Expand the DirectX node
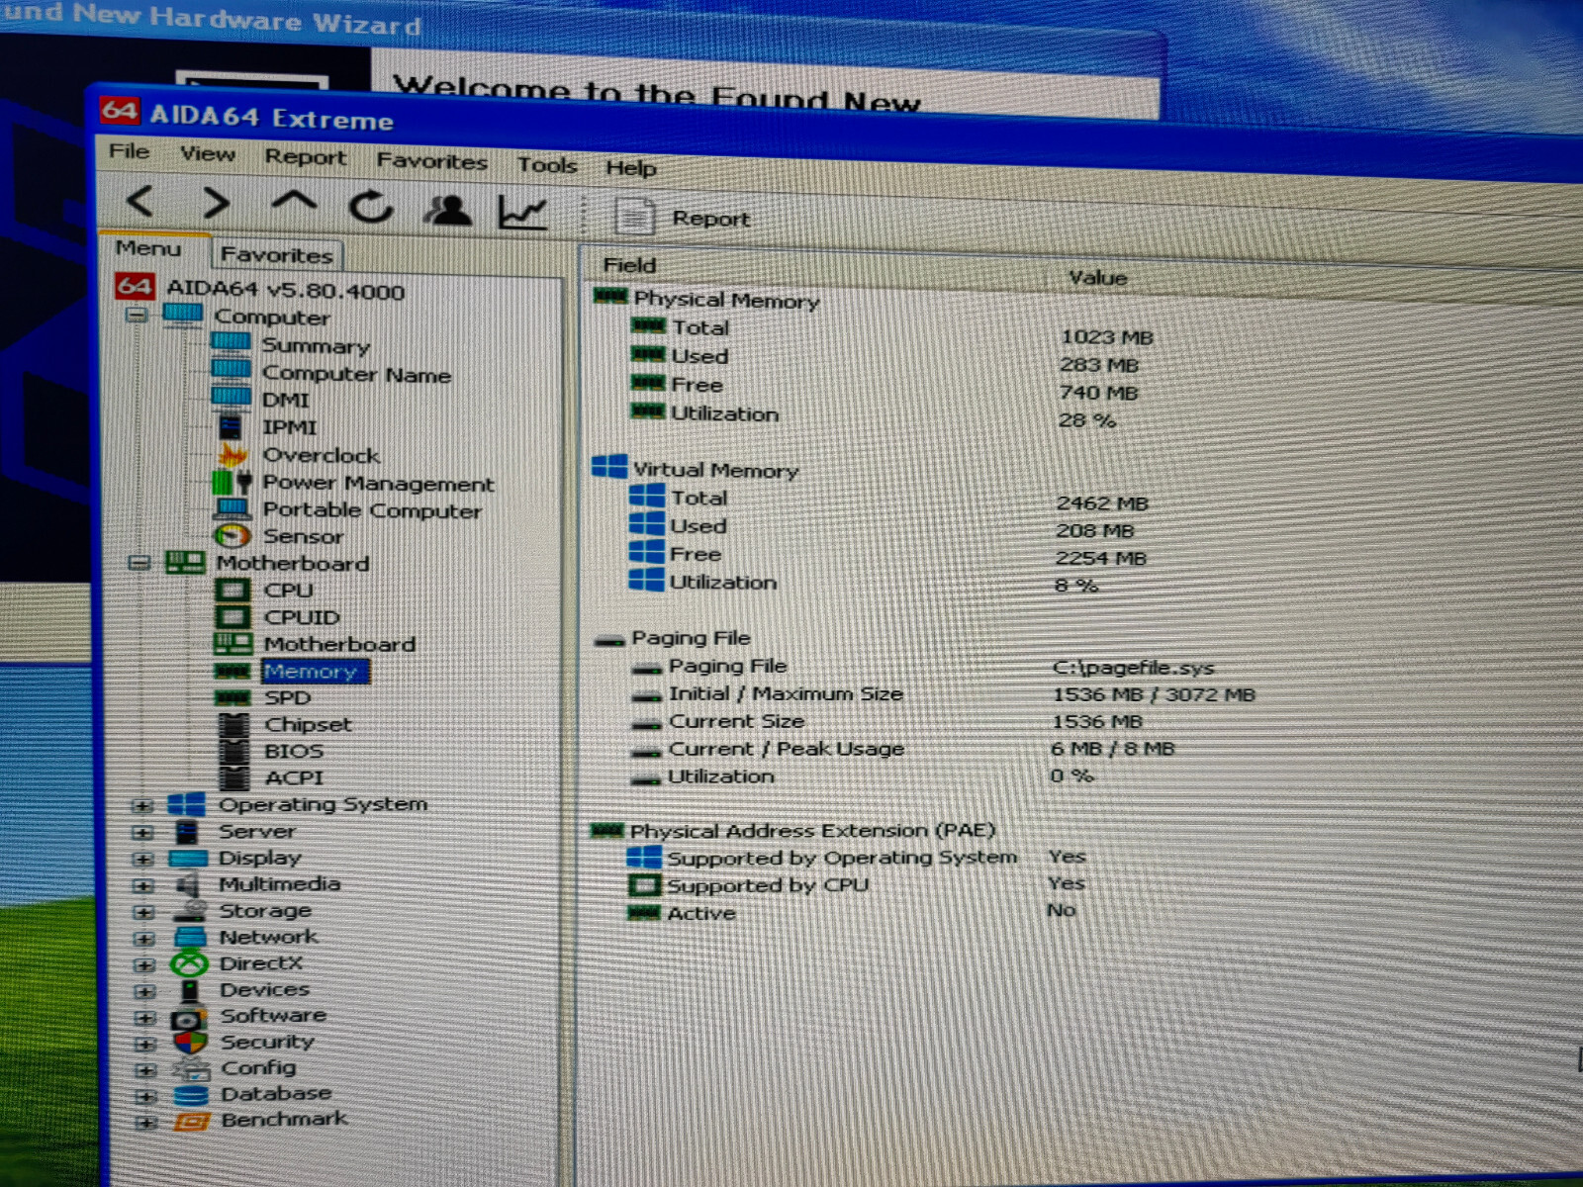Image resolution: width=1583 pixels, height=1187 pixels. tap(145, 965)
